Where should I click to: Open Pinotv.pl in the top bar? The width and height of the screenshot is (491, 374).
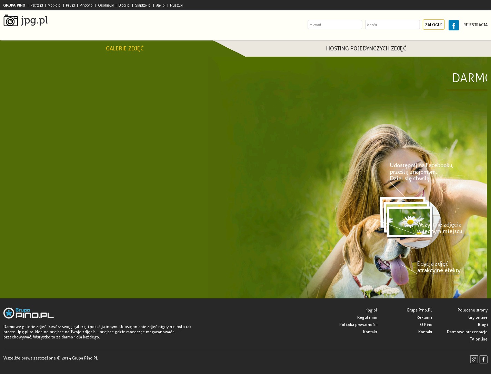86,5
